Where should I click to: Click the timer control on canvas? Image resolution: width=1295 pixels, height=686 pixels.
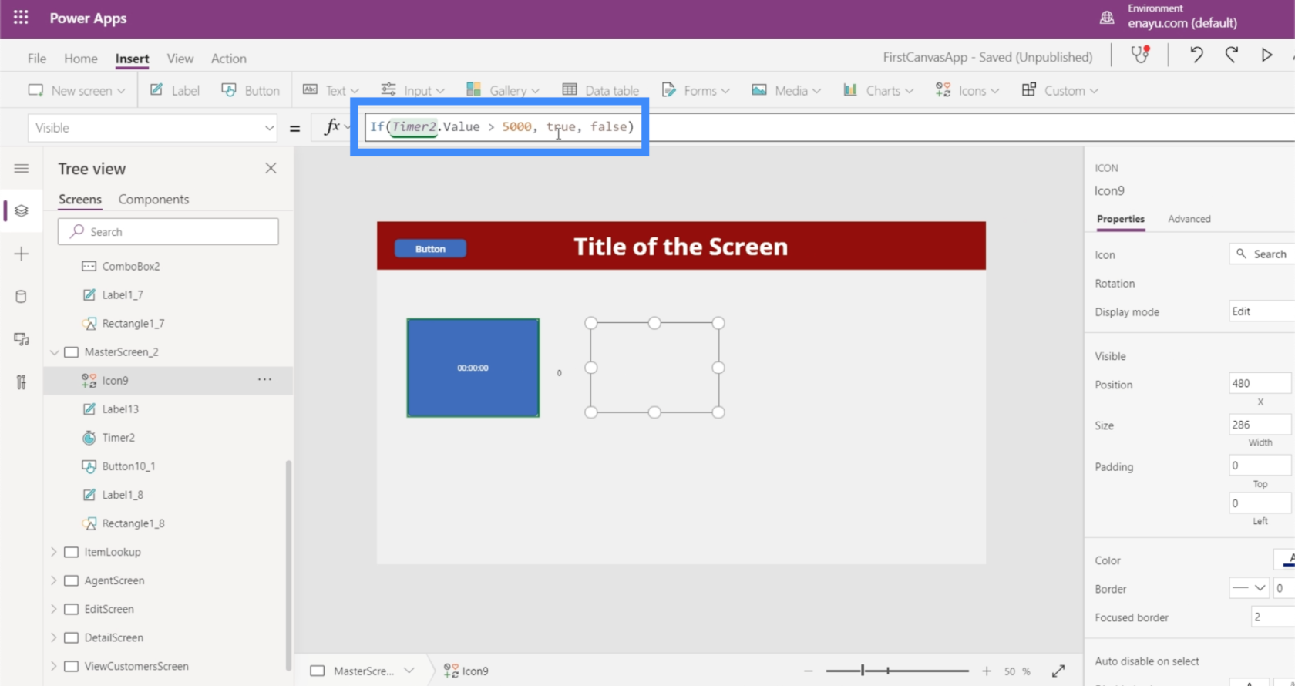click(473, 368)
